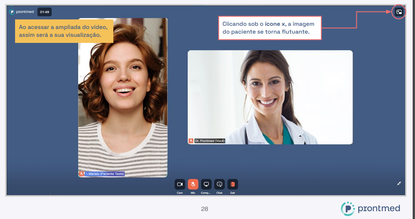This screenshot has height=219, width=415.
Task: Start screen sharing via Comp... button
Action: [x=206, y=184]
